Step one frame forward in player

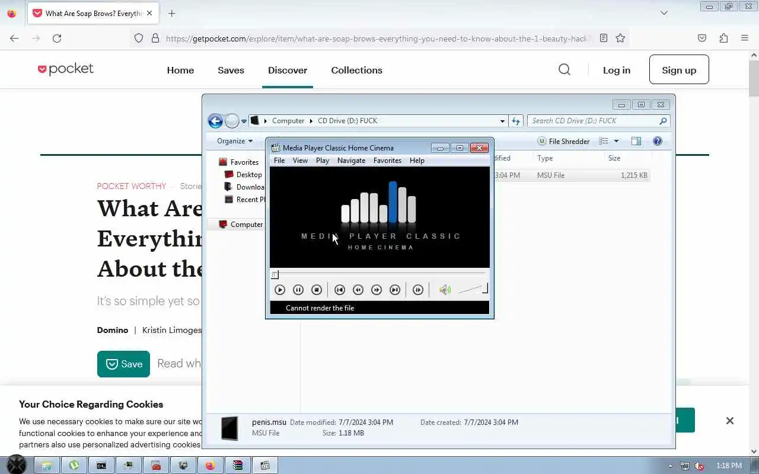[418, 290]
